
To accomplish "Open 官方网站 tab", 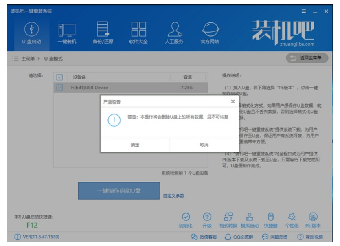I will tap(210, 33).
